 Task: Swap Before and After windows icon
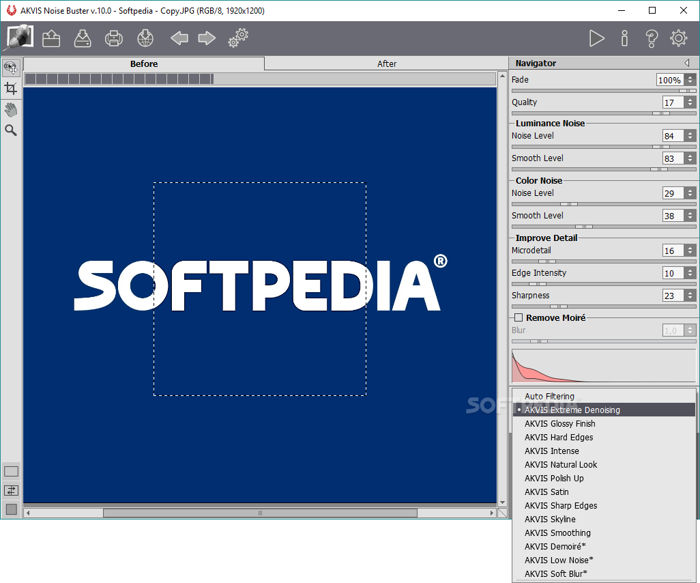[11, 491]
